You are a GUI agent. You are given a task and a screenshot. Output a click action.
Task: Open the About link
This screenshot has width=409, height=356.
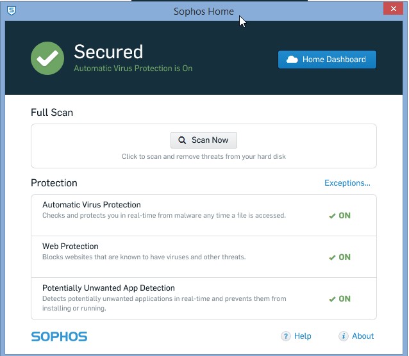pyautogui.click(x=363, y=336)
